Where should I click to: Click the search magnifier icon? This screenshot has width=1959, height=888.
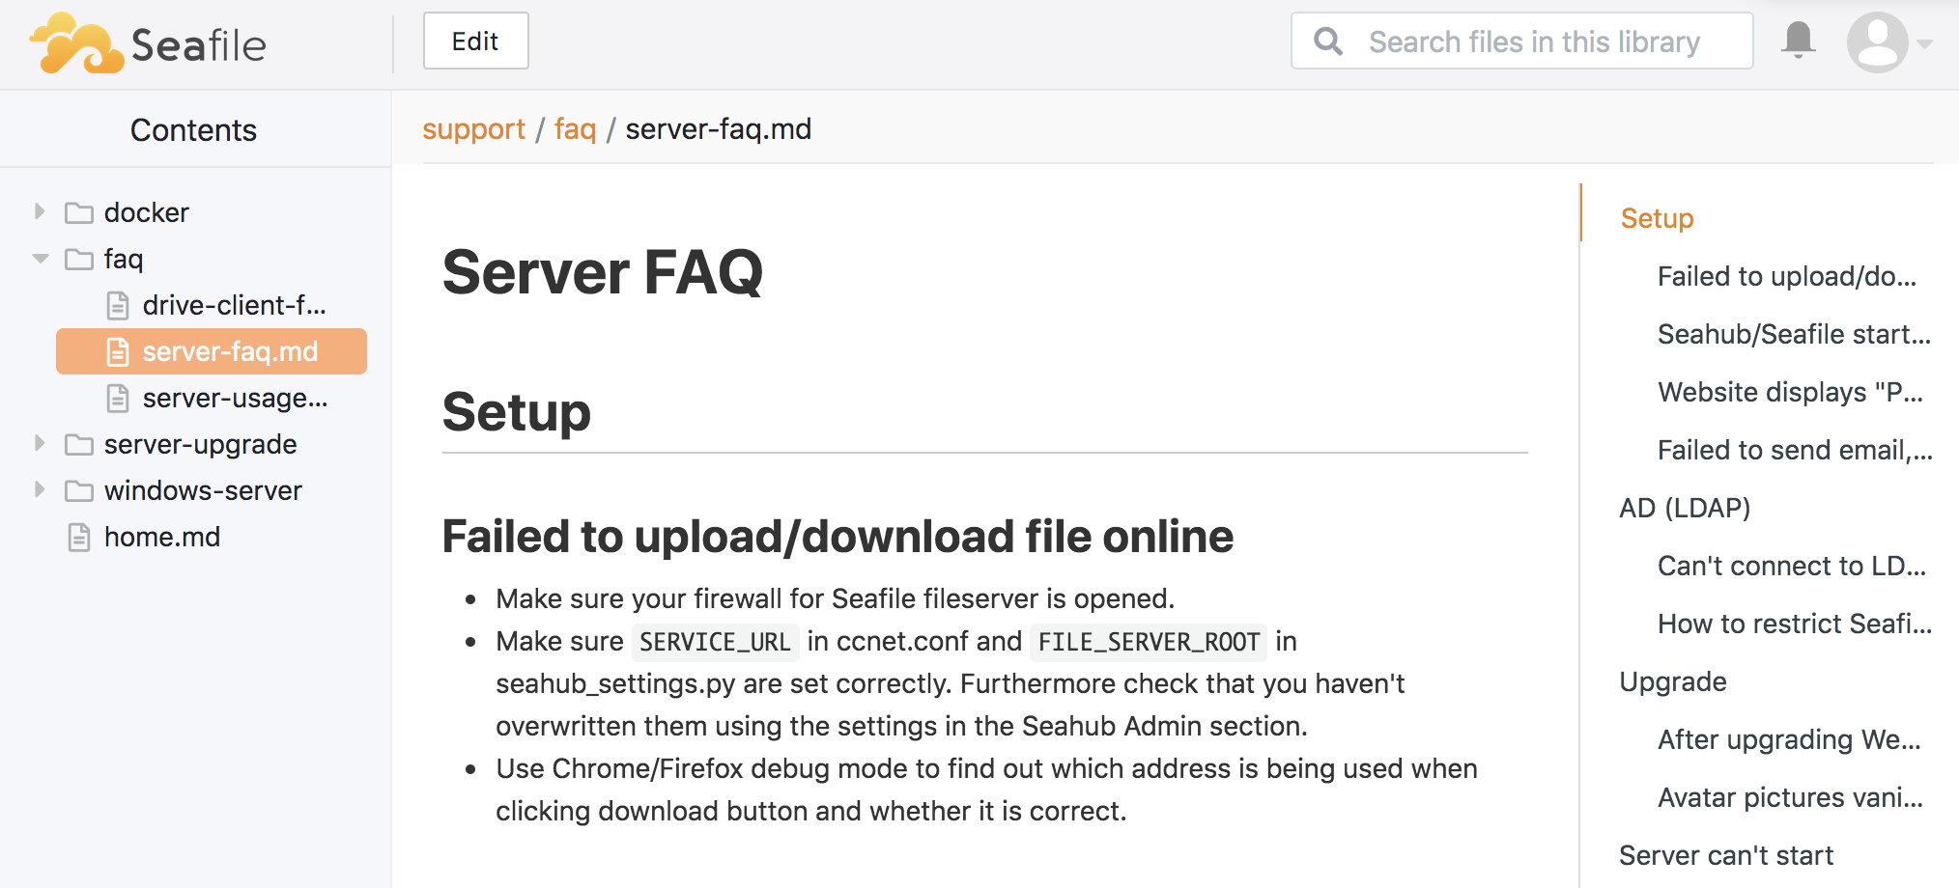(x=1328, y=42)
